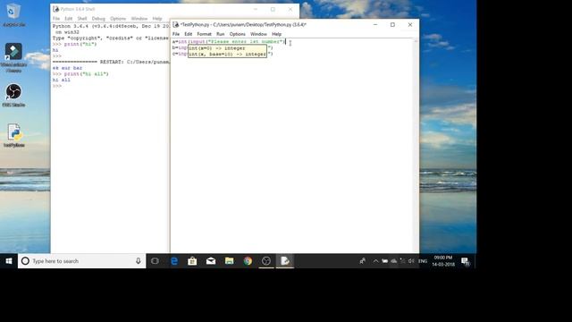This screenshot has width=572, height=322.
Task: Click the Type here to search box
Action: [82, 261]
